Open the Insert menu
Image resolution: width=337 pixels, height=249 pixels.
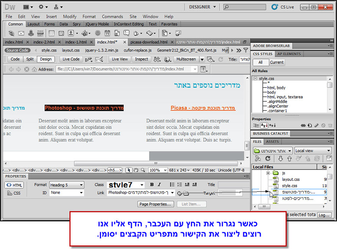(x=51, y=16)
